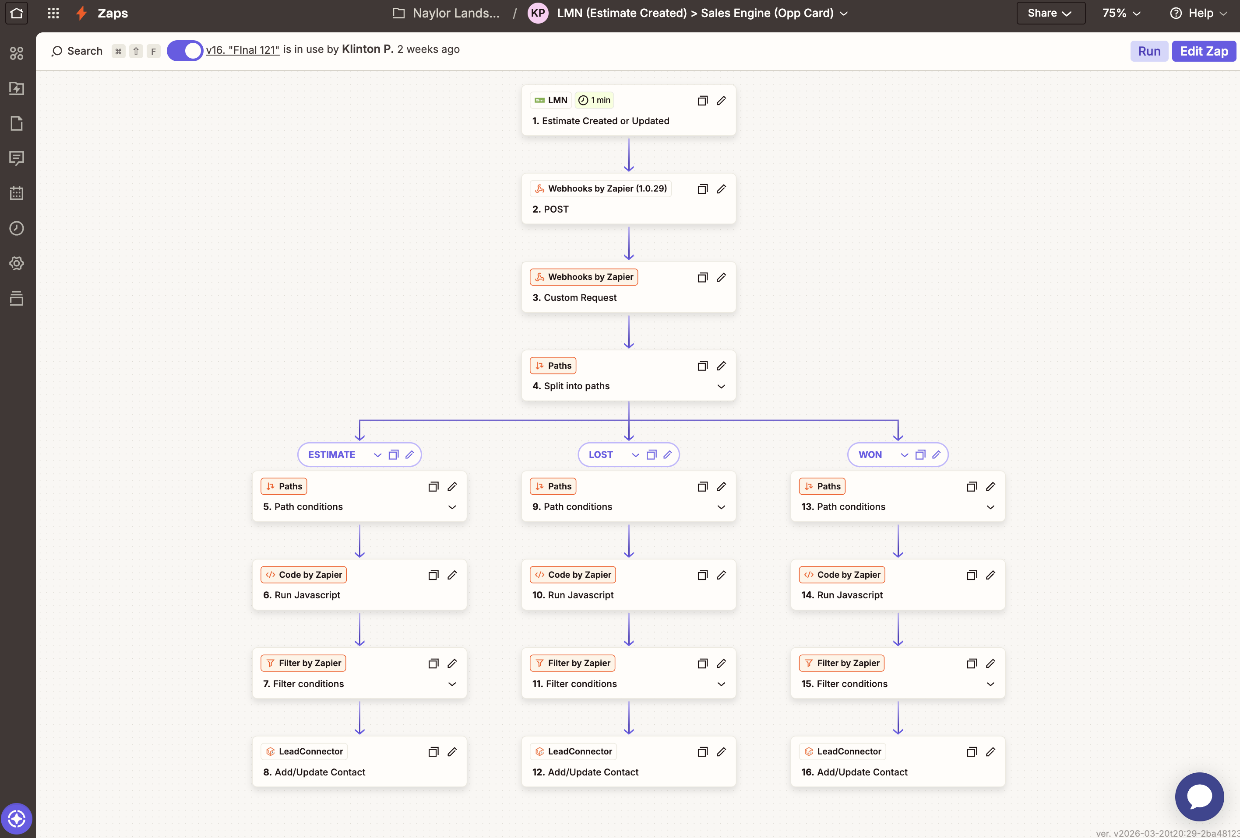Edit step 3 Custom Request
Screen dimensions: 1240x838
[722, 278]
